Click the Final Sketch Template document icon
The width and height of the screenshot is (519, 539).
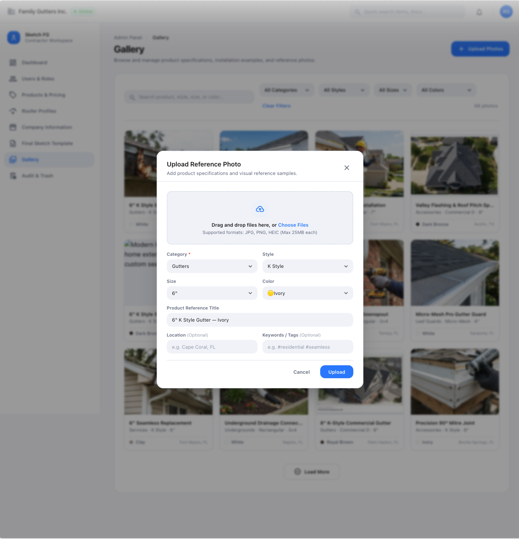click(13, 143)
